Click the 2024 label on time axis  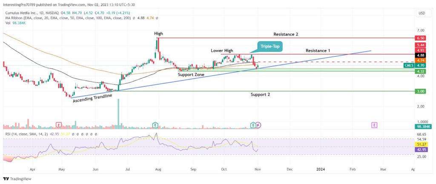click(x=321, y=169)
